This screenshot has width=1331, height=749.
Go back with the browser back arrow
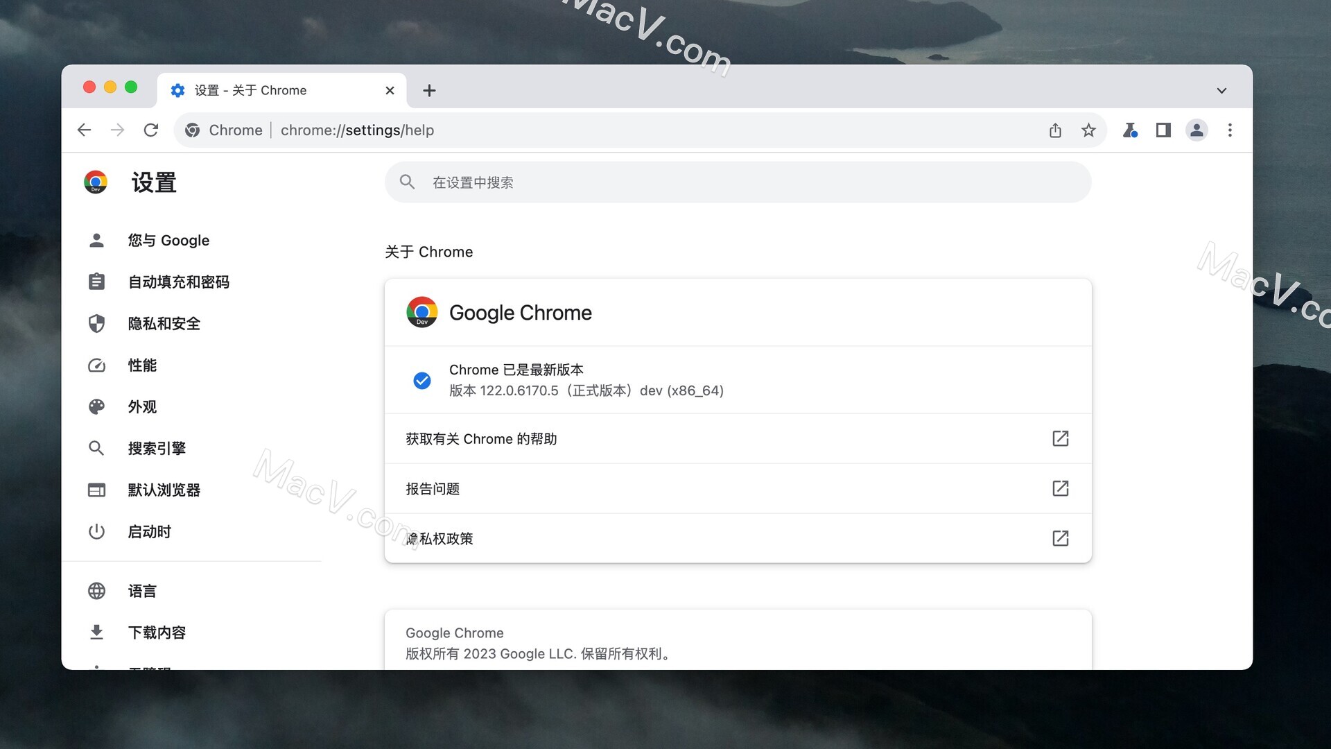coord(84,130)
